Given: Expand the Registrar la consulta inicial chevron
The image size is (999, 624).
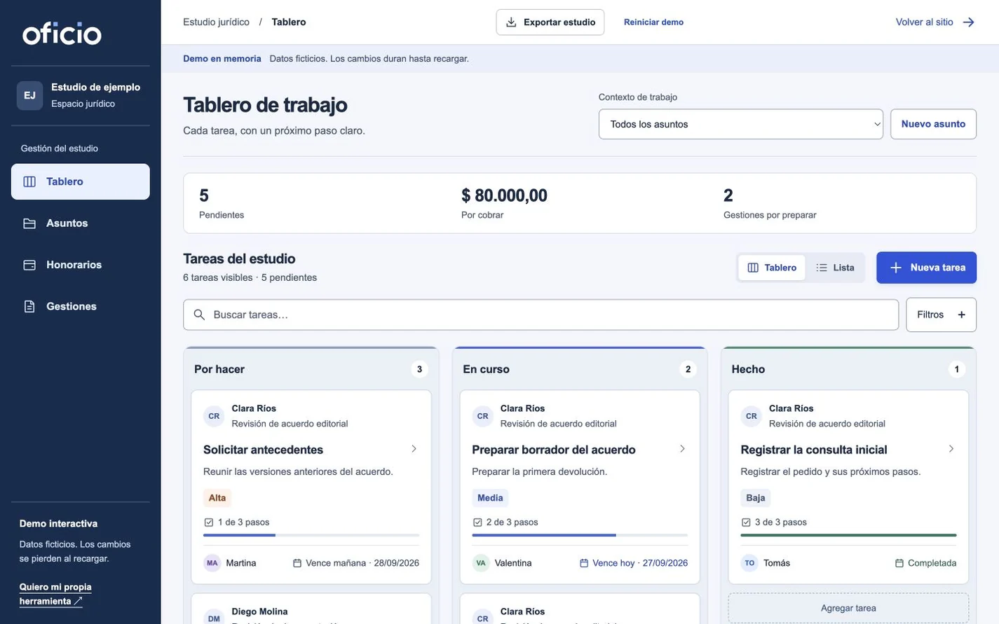Looking at the screenshot, I should (951, 449).
